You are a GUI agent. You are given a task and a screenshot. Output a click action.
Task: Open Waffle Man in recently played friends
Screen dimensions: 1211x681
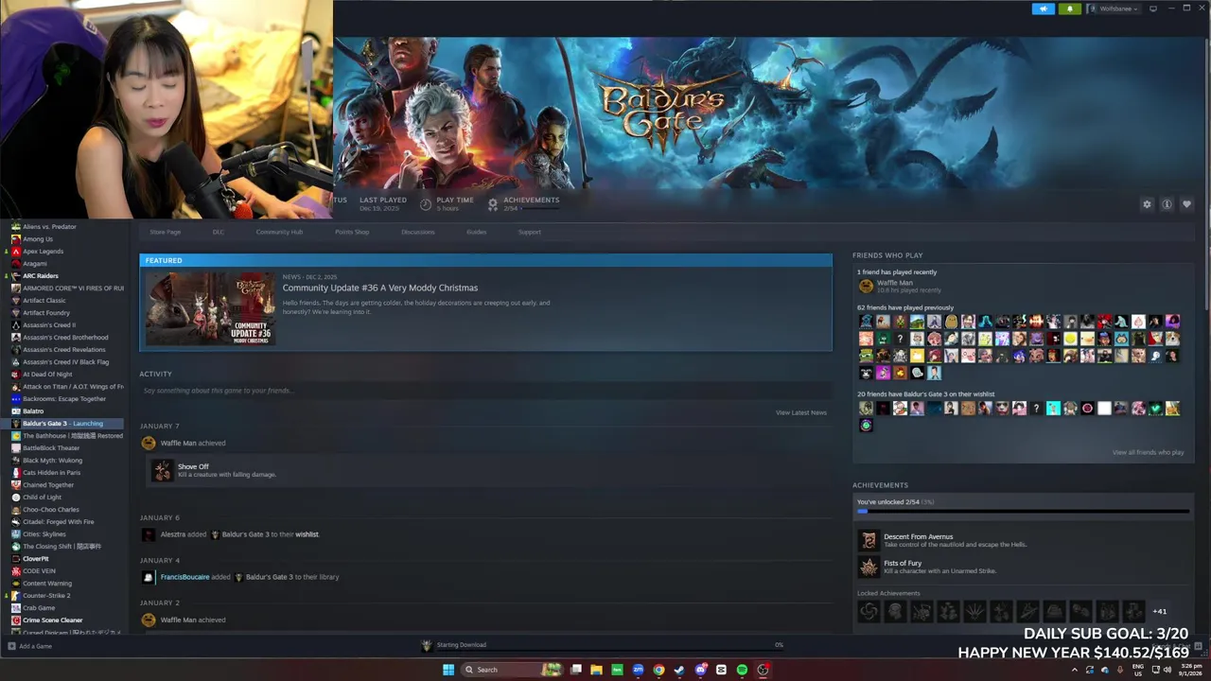click(894, 283)
